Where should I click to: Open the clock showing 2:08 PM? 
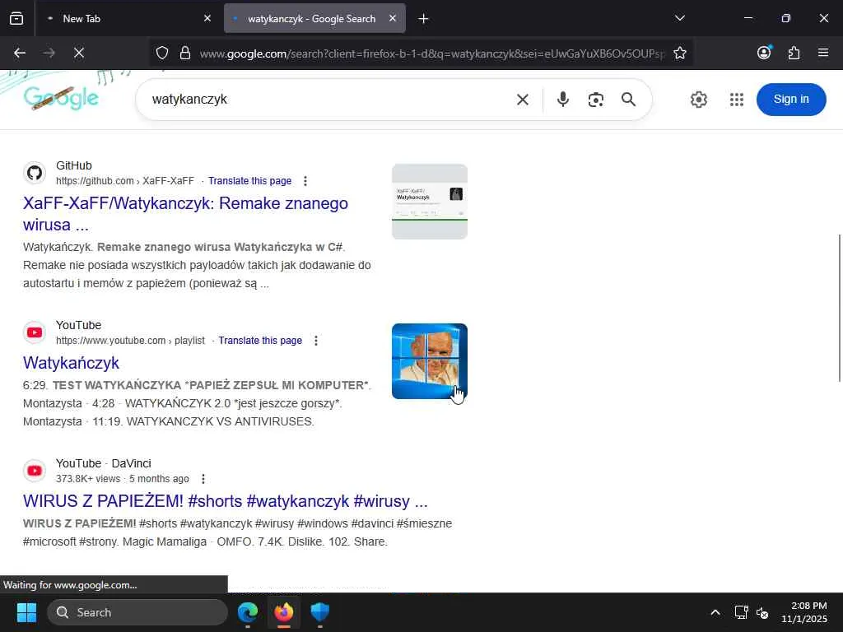pos(804,612)
